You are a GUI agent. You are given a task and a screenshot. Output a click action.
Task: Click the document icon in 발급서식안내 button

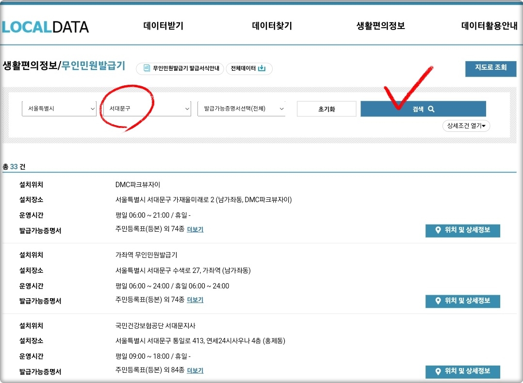coord(147,68)
